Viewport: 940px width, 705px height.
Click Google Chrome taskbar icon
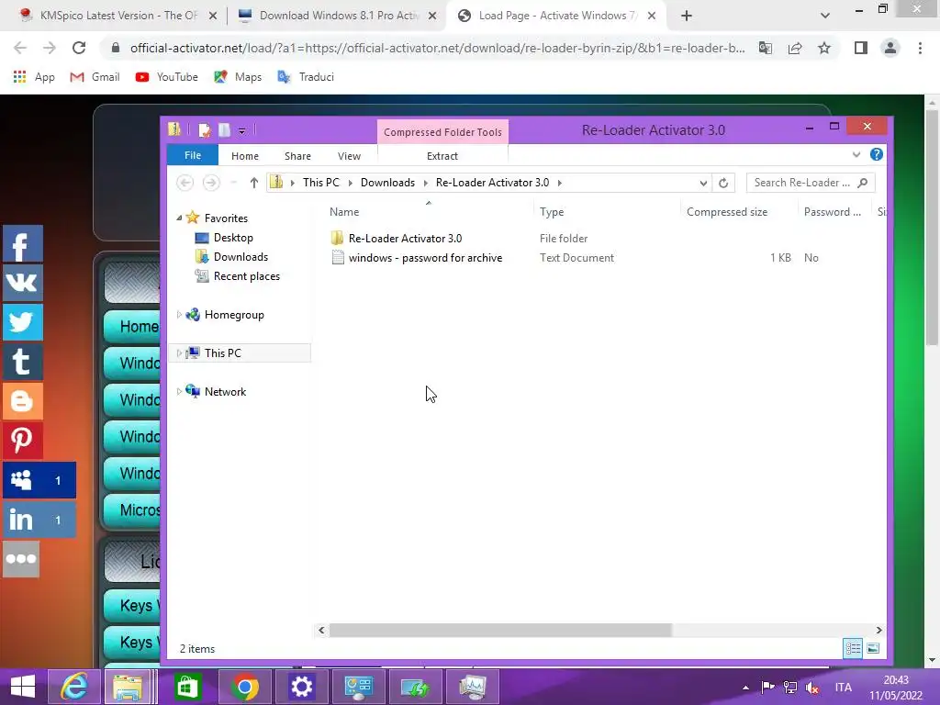244,687
